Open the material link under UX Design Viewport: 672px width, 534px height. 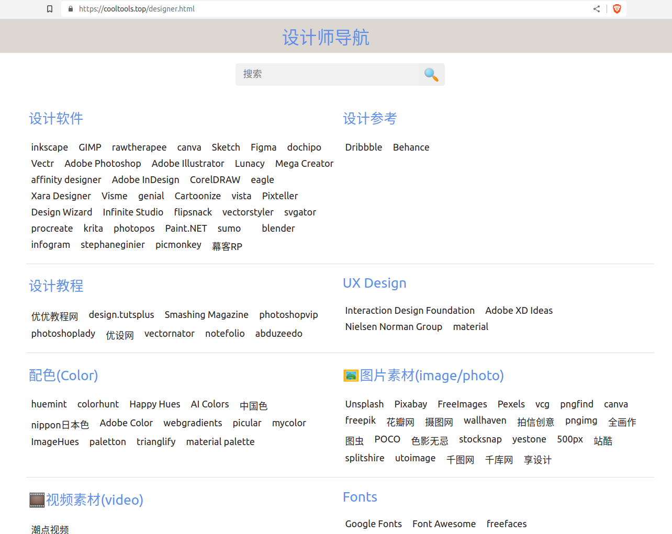[x=471, y=327]
